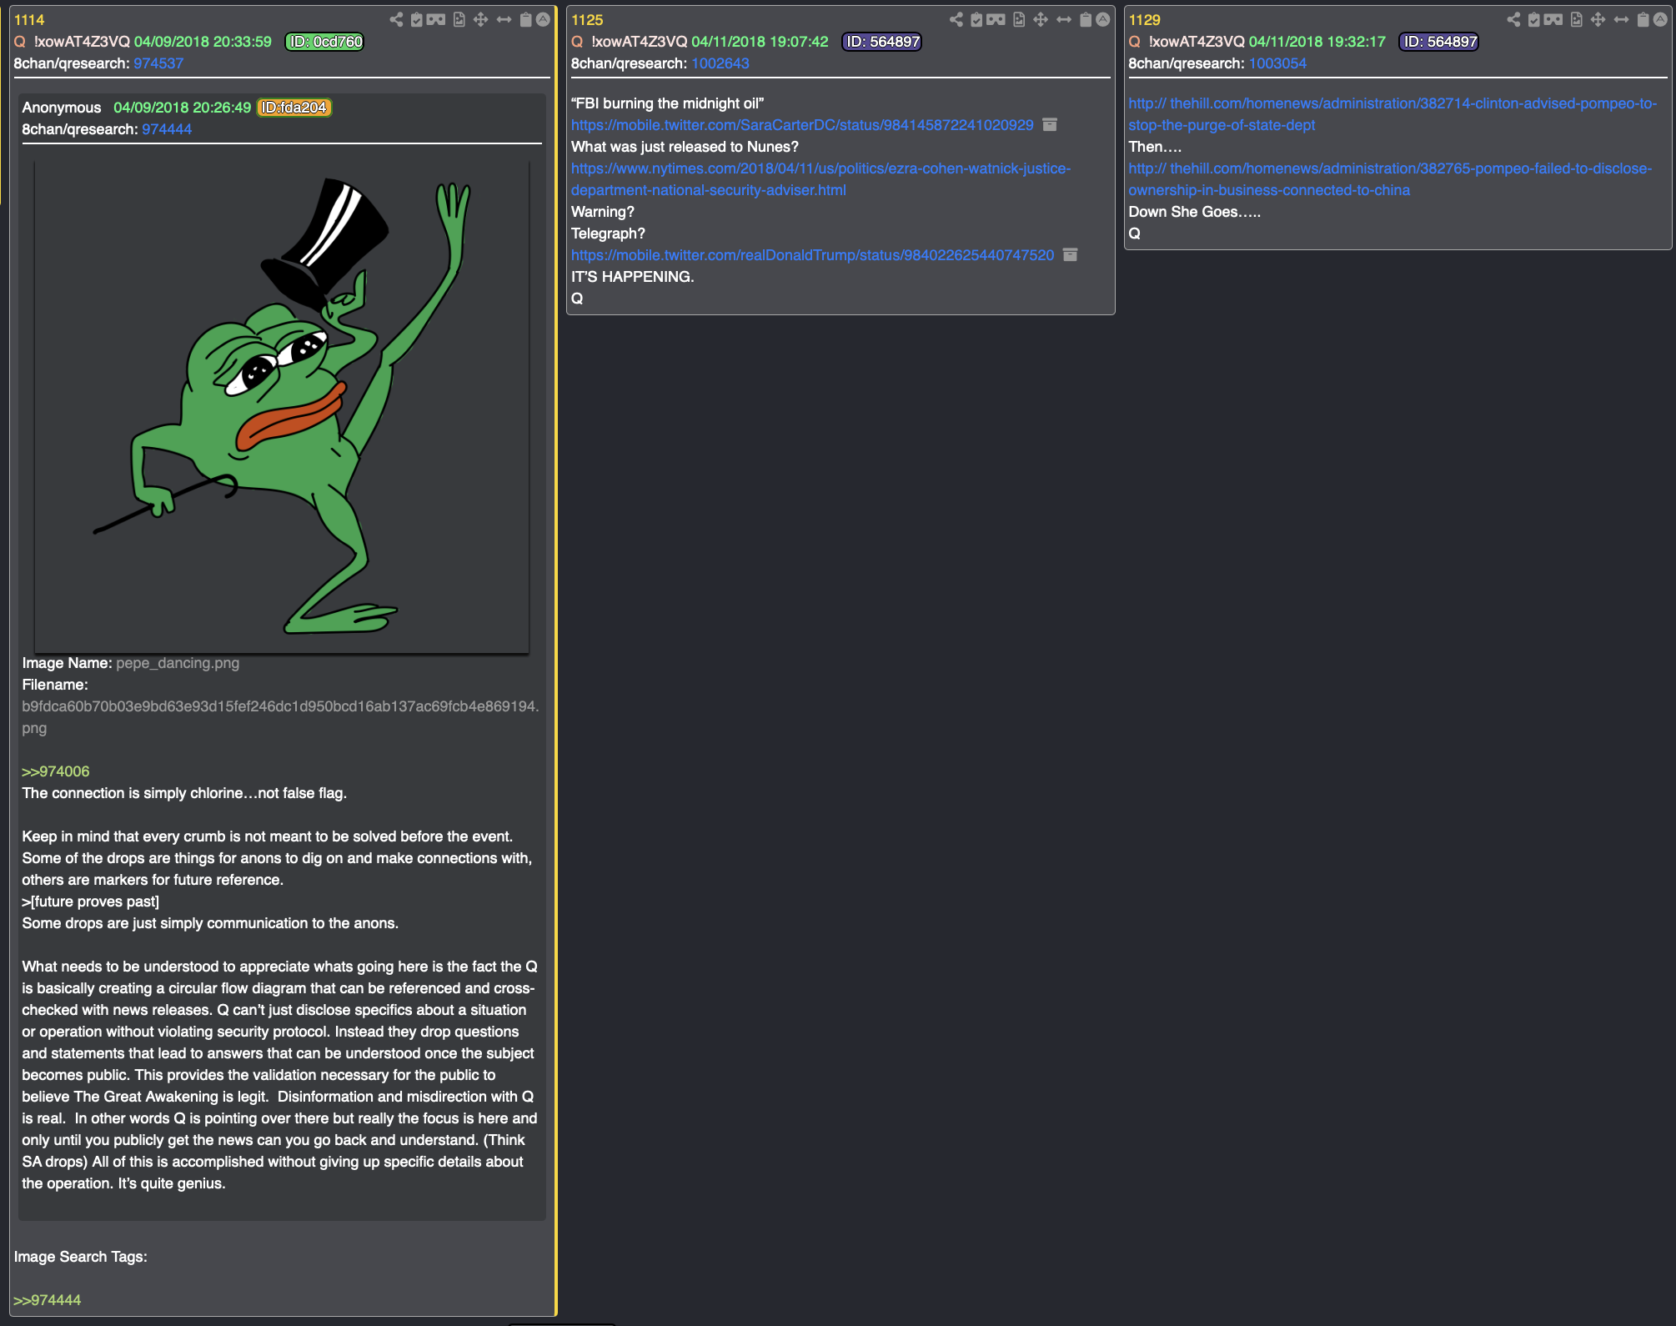Click the horizontal arrows icon on post 1129
This screenshot has width=1676, height=1326.
pyautogui.click(x=1621, y=19)
